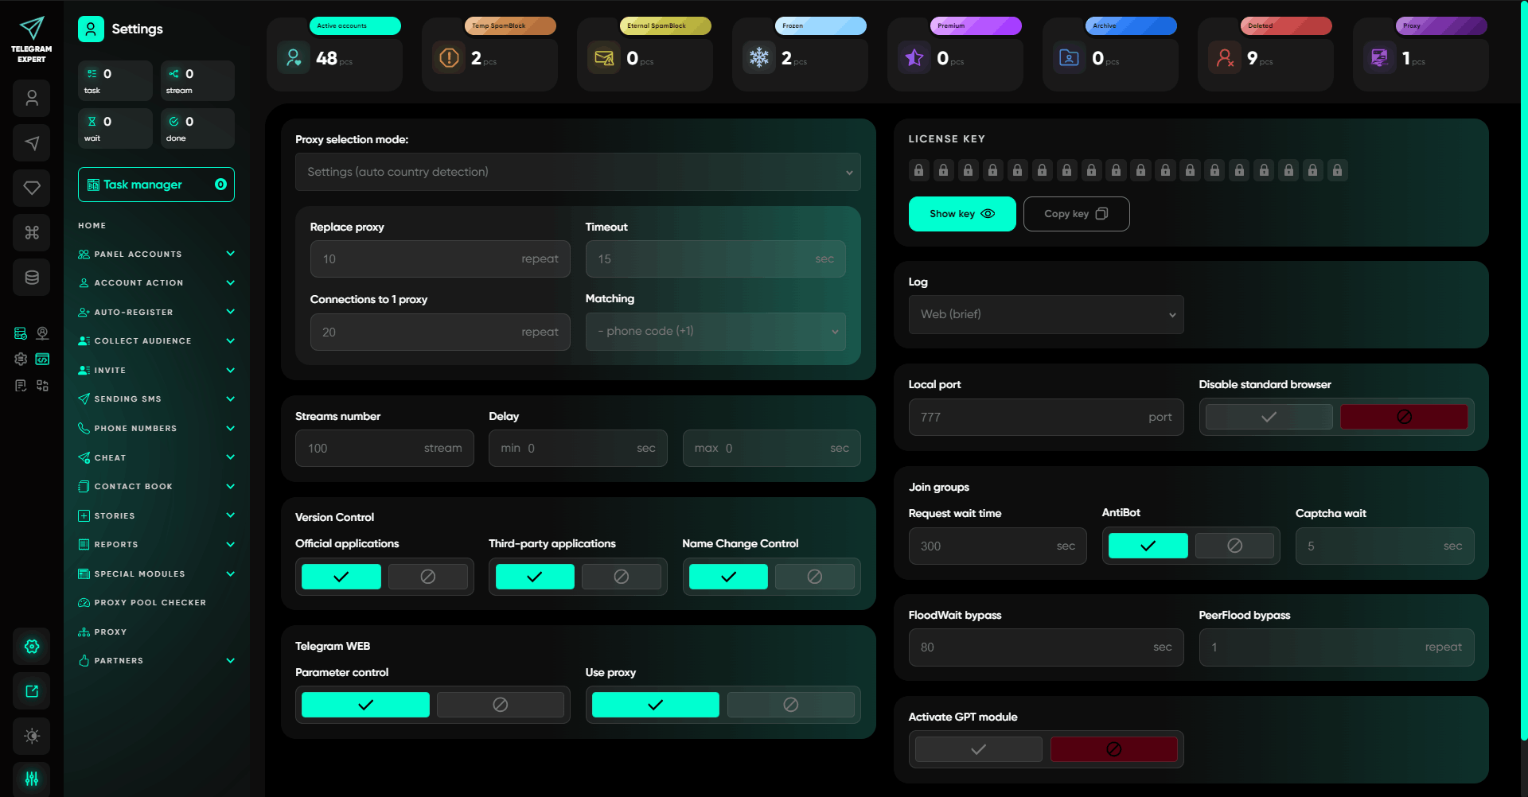Open Matching phone code dropdown

click(716, 332)
